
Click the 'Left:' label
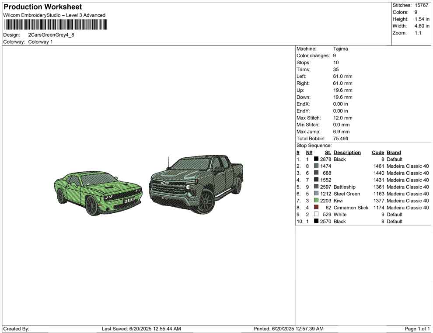[x=301, y=76]
